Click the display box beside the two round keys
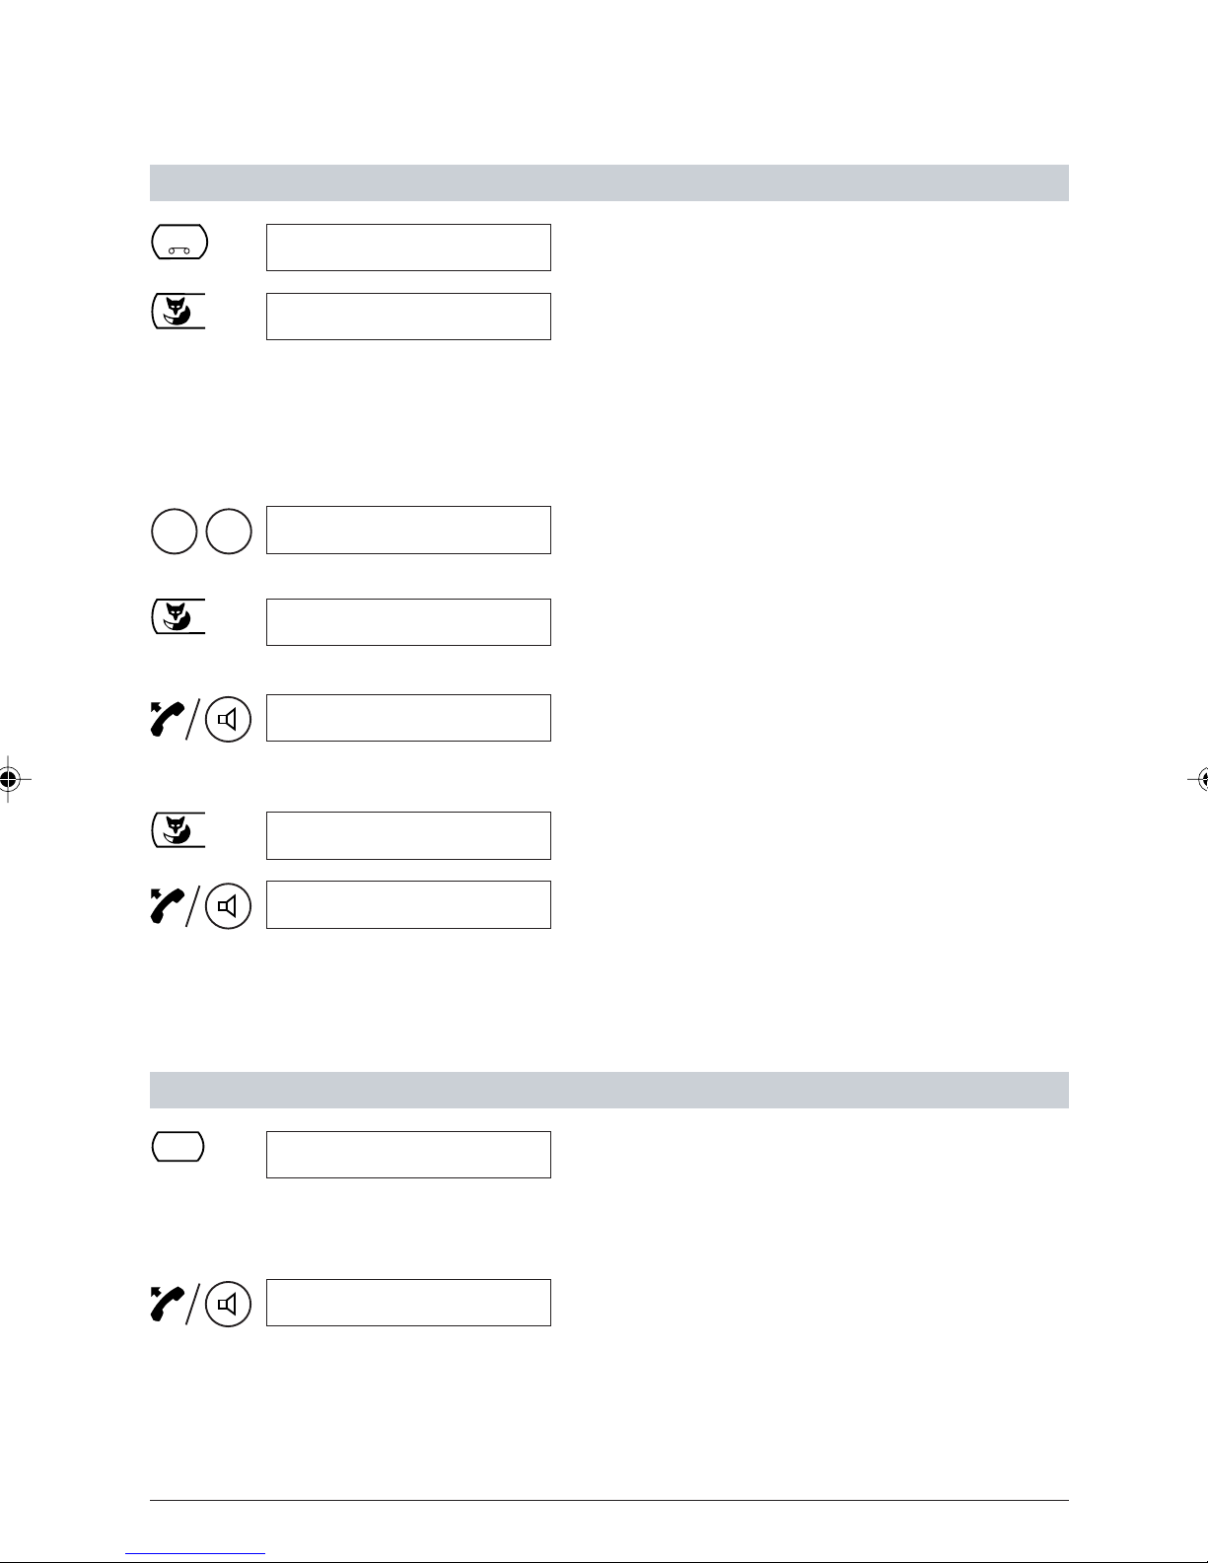The width and height of the screenshot is (1208, 1563). (x=408, y=531)
